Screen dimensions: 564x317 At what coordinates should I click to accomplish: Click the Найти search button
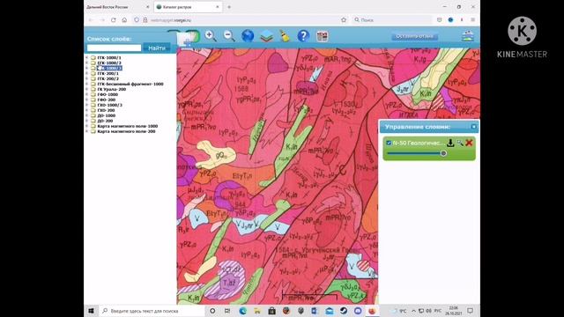pyautogui.click(x=157, y=48)
